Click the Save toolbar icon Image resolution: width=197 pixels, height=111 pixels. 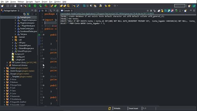coord(8,6)
